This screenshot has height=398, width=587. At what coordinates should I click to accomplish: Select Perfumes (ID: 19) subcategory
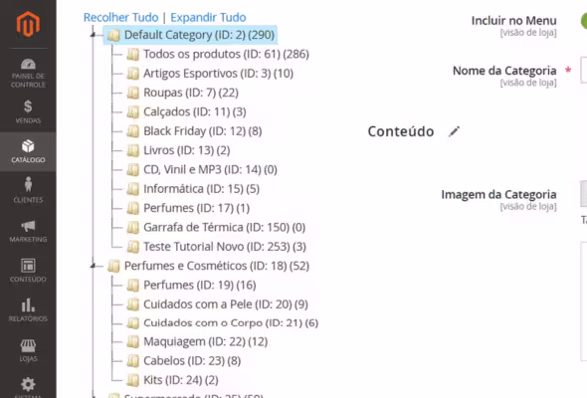(200, 286)
